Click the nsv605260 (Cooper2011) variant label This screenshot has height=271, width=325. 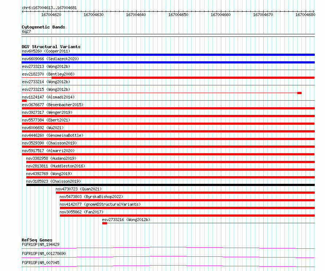[46, 51]
